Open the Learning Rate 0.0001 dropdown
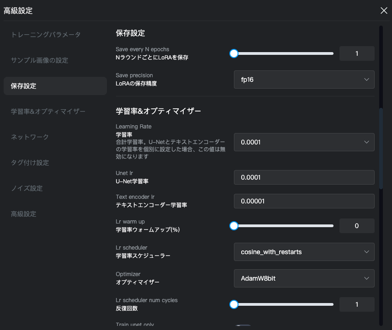Screen dimensions: 392x330 tap(304, 142)
